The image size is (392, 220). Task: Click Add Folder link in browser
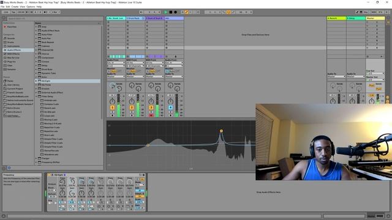point(13,116)
